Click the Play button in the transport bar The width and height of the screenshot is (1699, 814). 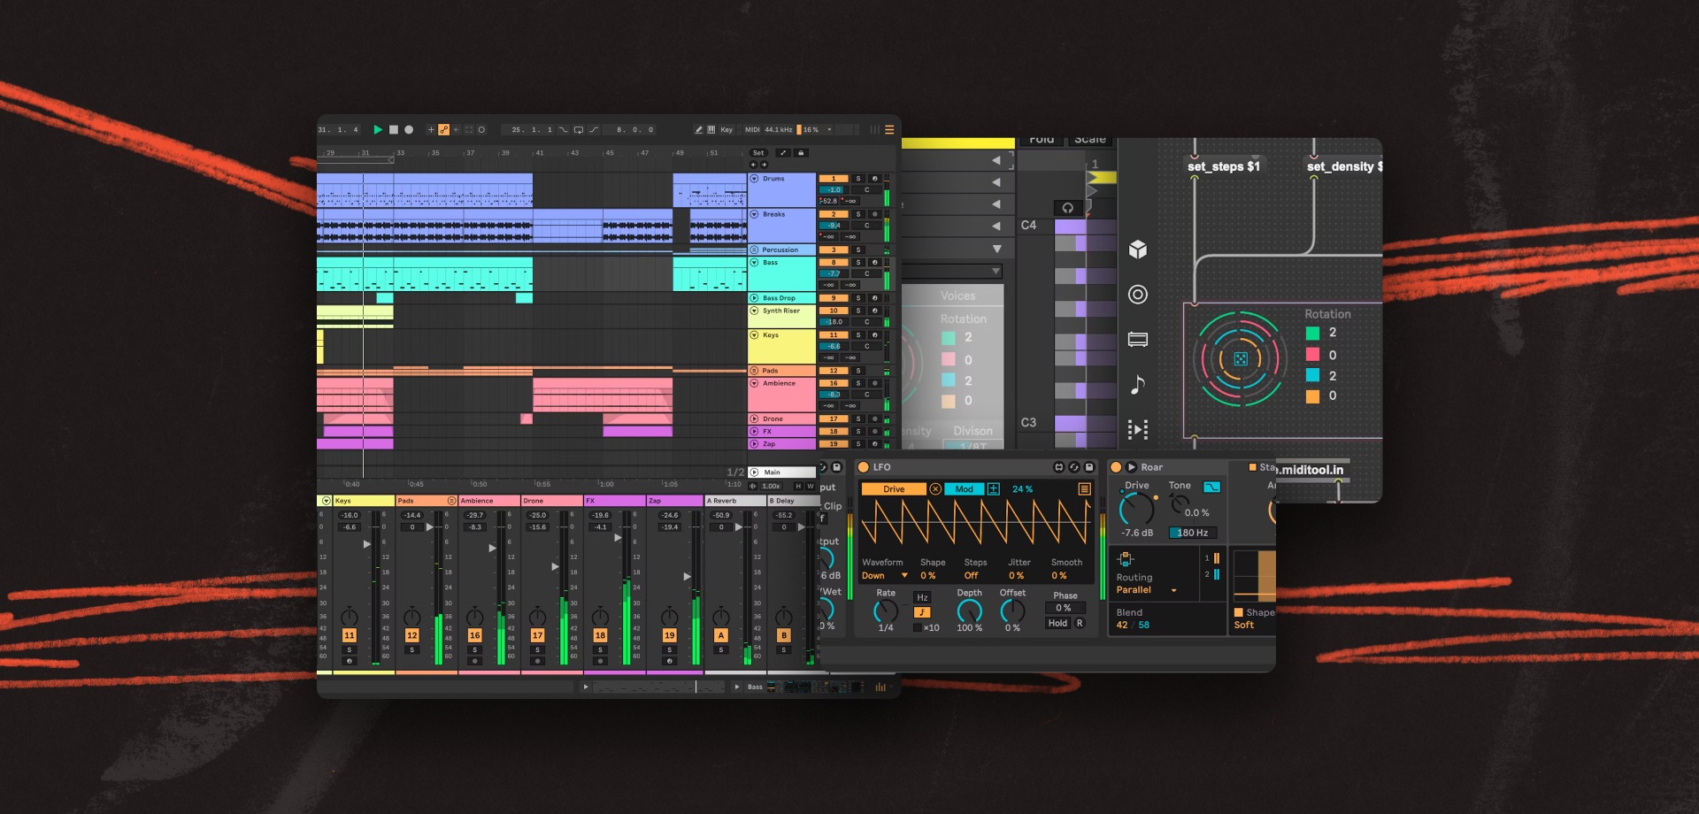[x=378, y=128]
